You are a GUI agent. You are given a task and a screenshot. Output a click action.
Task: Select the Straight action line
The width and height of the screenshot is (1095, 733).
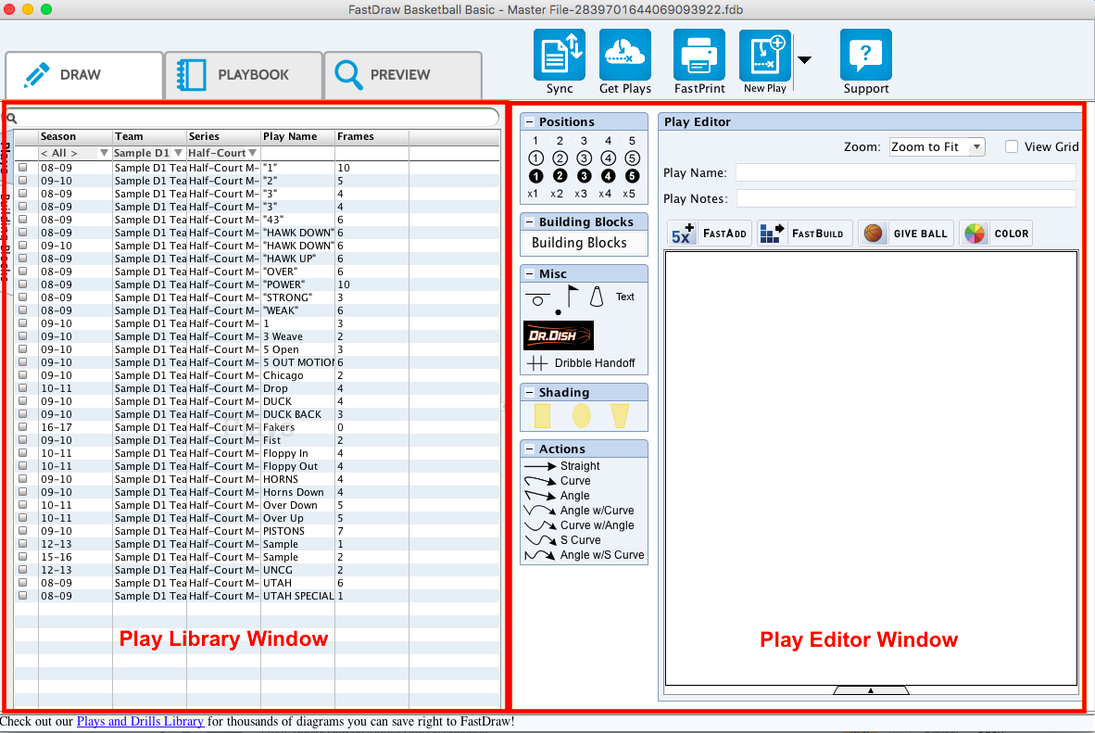pyautogui.click(x=562, y=466)
